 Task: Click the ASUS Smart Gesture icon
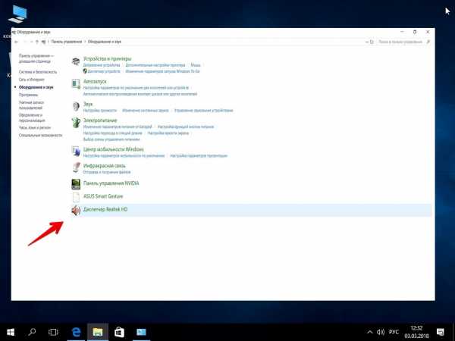tap(76, 197)
